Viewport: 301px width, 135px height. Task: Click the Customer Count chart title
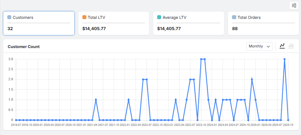tap(24, 47)
